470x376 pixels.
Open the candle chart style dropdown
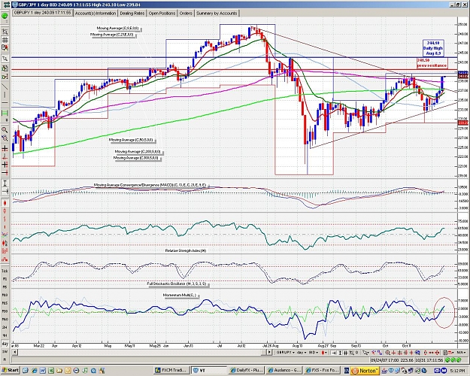[325, 353]
